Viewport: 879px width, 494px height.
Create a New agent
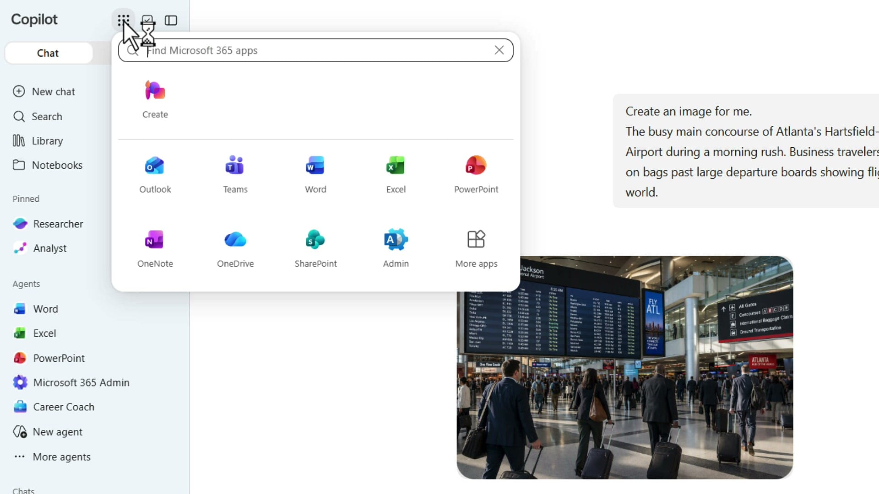[48, 432]
